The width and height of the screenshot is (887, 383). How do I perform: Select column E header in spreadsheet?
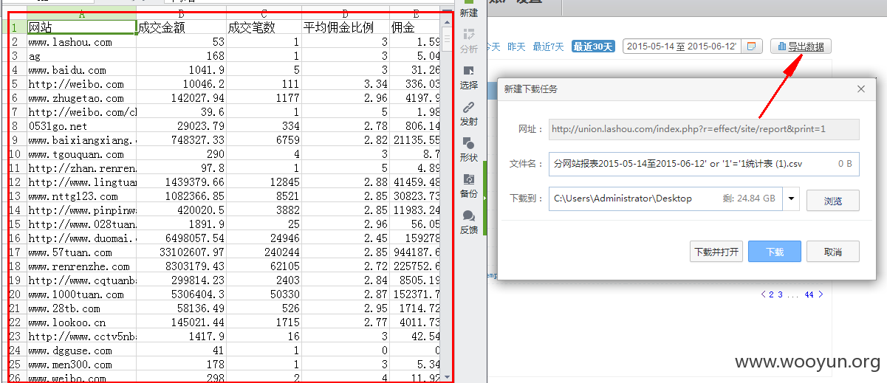click(415, 14)
